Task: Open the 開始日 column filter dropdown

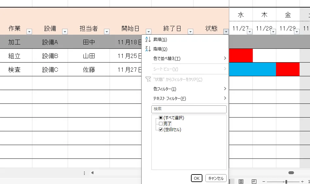Action: tap(149, 32)
